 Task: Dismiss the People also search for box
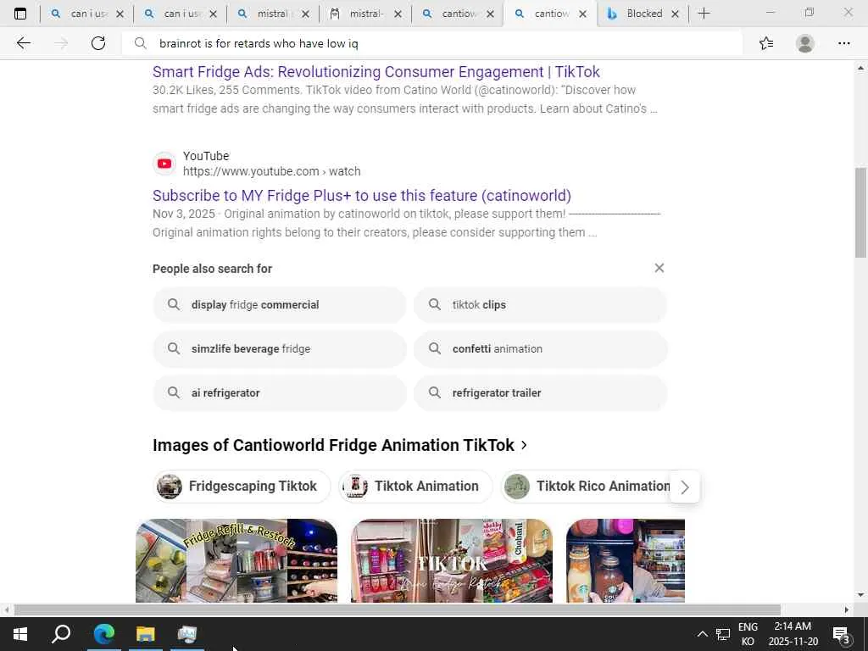pyautogui.click(x=659, y=268)
